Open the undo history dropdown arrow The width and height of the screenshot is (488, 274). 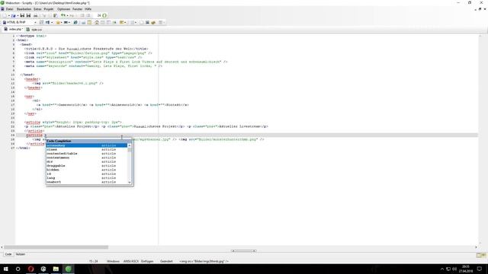pos(68,15)
